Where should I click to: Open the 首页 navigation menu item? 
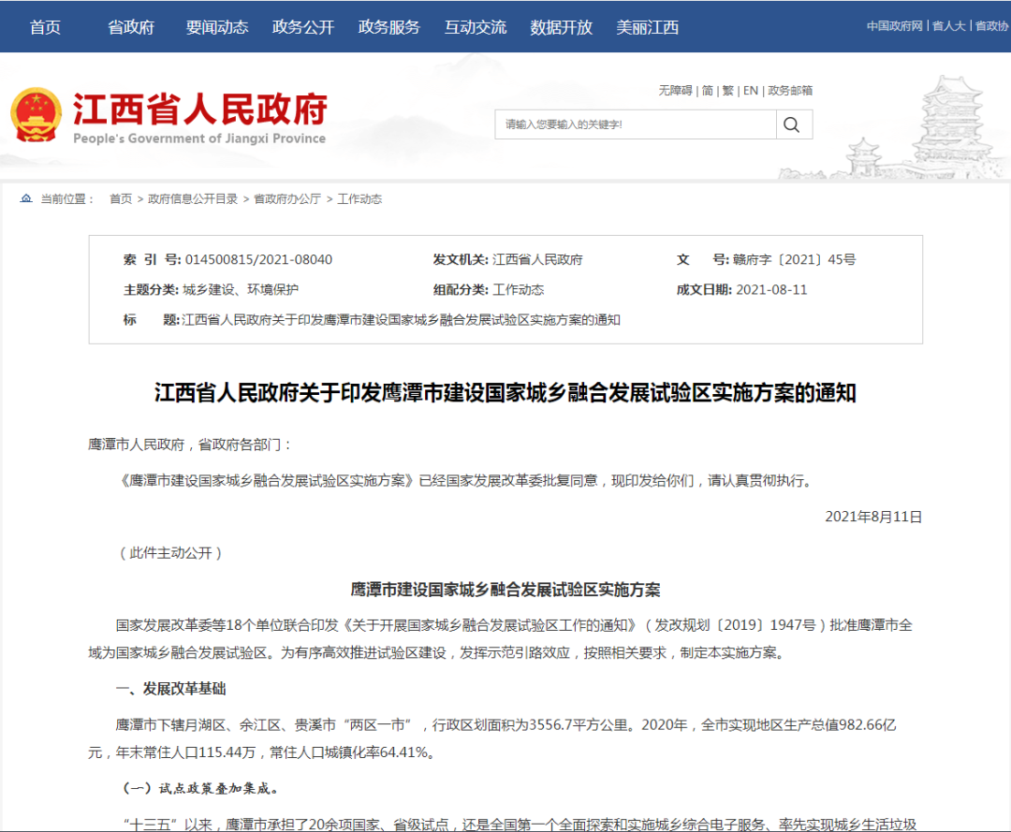pos(45,28)
